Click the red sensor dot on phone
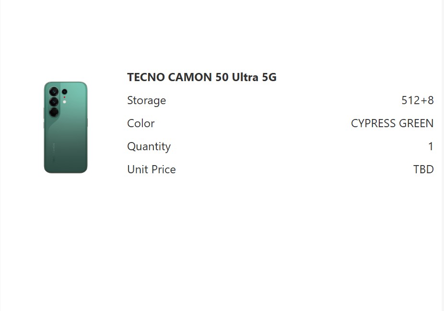This screenshot has width=444, height=311. (64, 97)
